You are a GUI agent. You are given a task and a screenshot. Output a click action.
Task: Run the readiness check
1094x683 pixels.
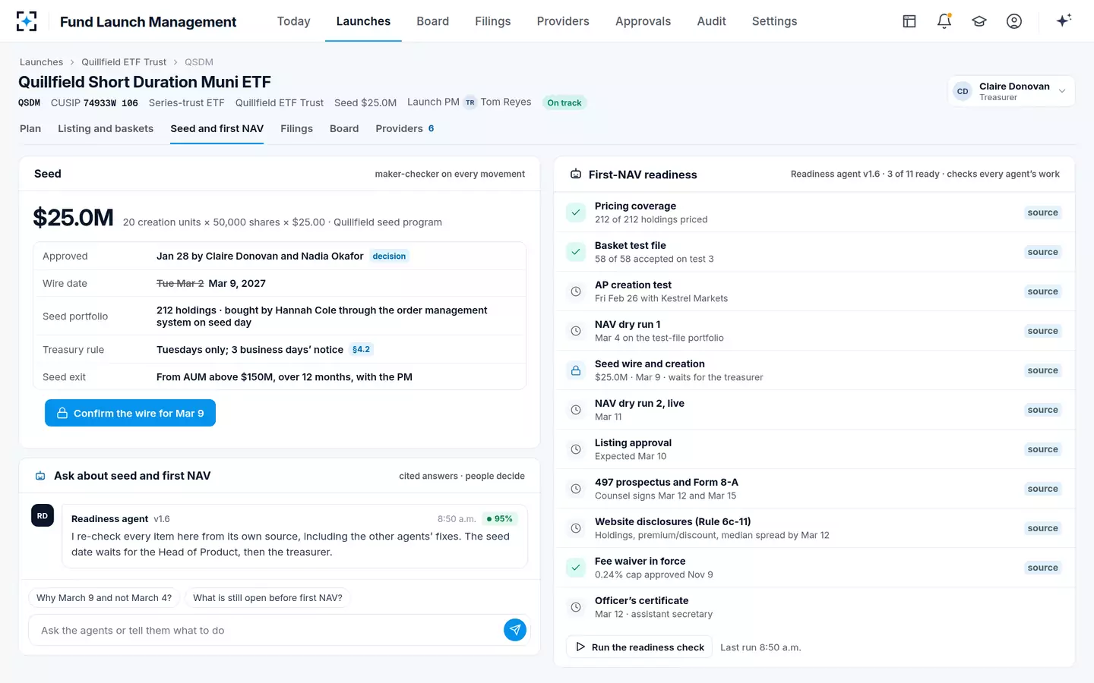639,647
